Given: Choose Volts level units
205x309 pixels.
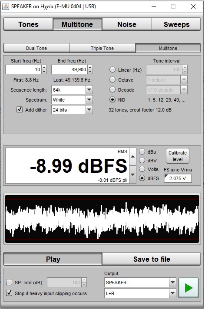Looking at the screenshot, I should pyautogui.click(x=142, y=169).
